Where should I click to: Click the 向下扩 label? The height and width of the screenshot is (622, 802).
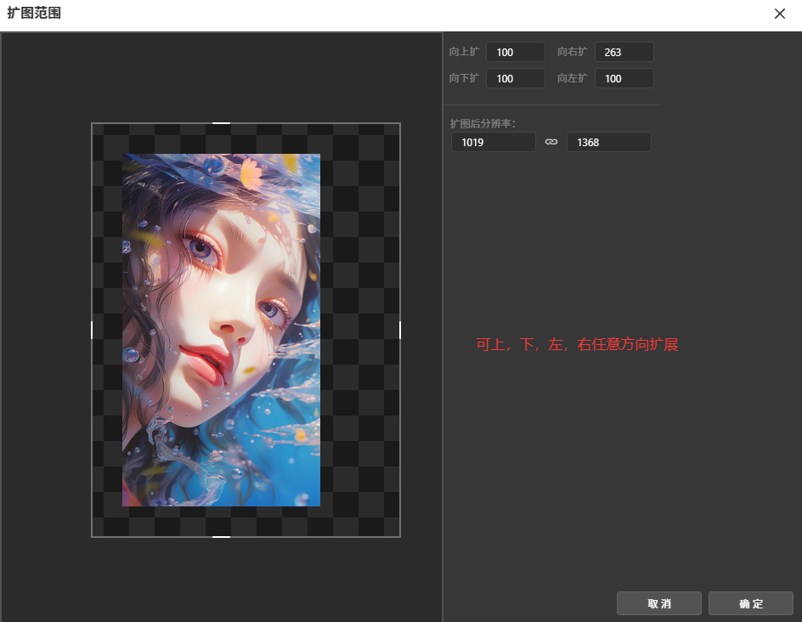tap(464, 78)
